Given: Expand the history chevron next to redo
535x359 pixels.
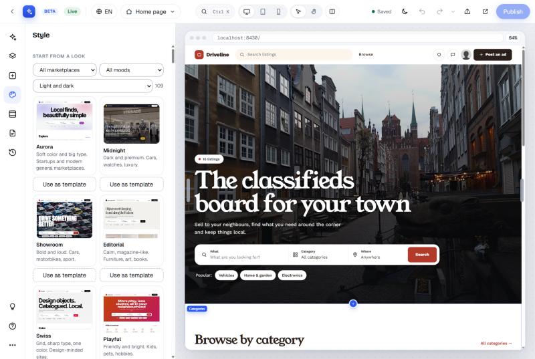Looking at the screenshot, I should coord(453,11).
